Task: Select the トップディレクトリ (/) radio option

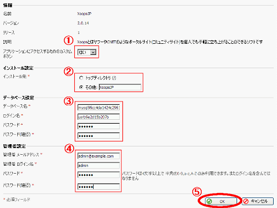Action: point(81,78)
